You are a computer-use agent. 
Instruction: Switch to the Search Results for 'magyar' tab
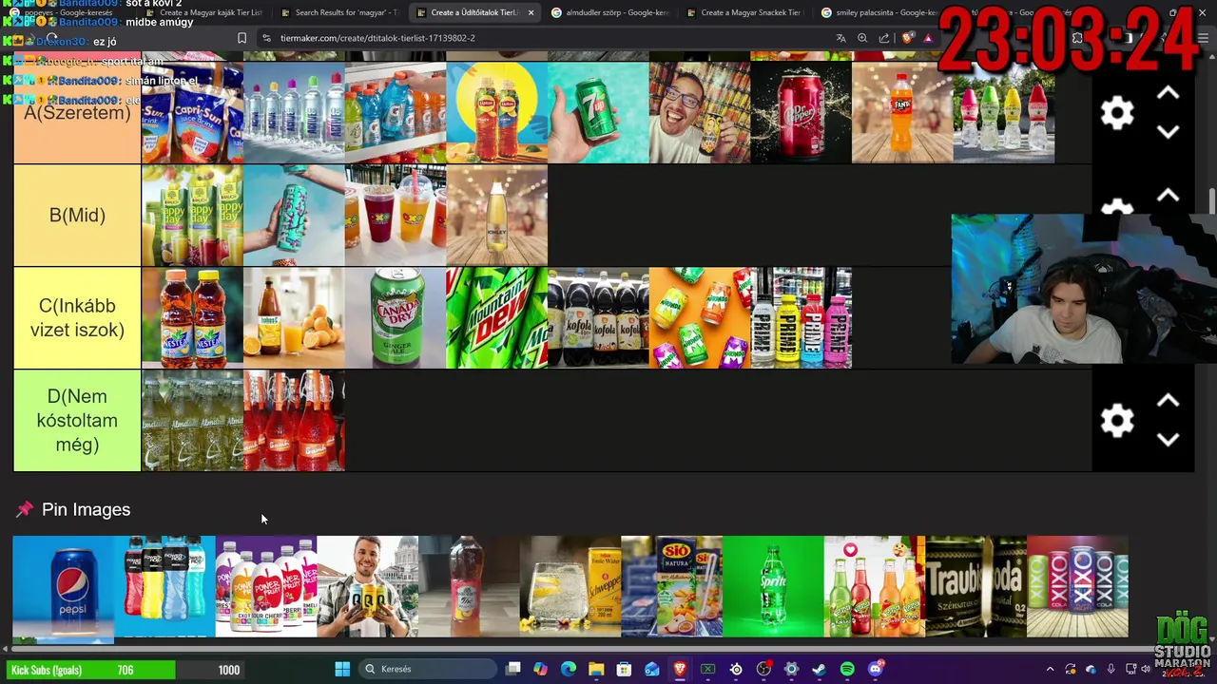tap(338, 12)
